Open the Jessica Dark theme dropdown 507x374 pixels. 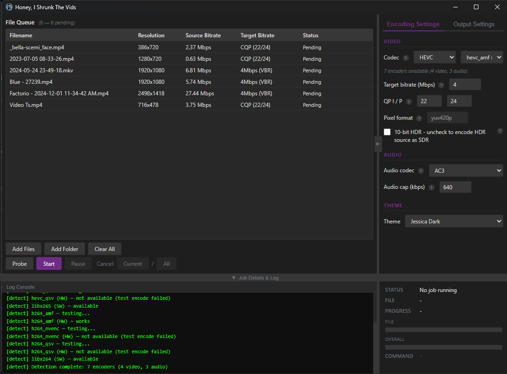tap(454, 222)
